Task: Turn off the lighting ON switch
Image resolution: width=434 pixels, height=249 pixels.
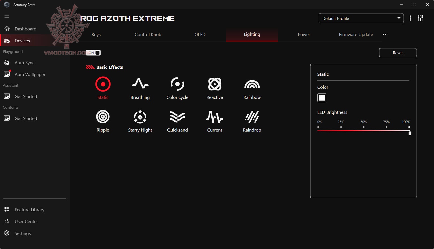Action: click(x=93, y=53)
